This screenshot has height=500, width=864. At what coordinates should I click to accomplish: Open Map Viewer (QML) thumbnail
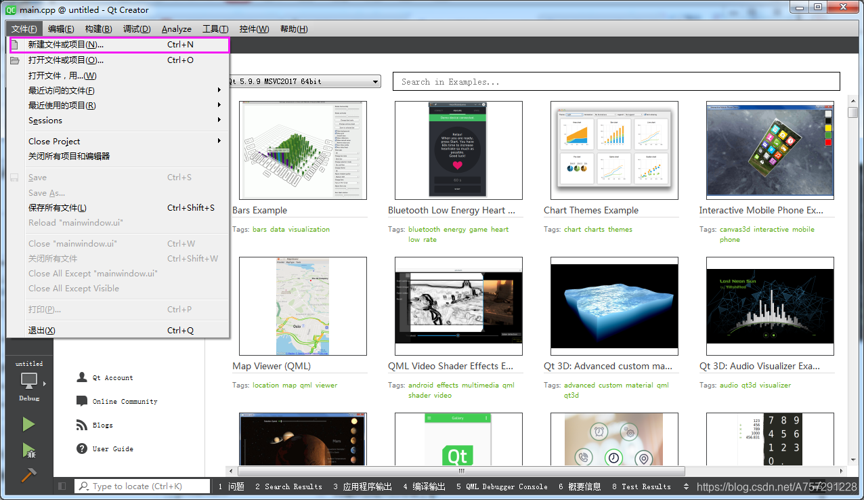[303, 306]
